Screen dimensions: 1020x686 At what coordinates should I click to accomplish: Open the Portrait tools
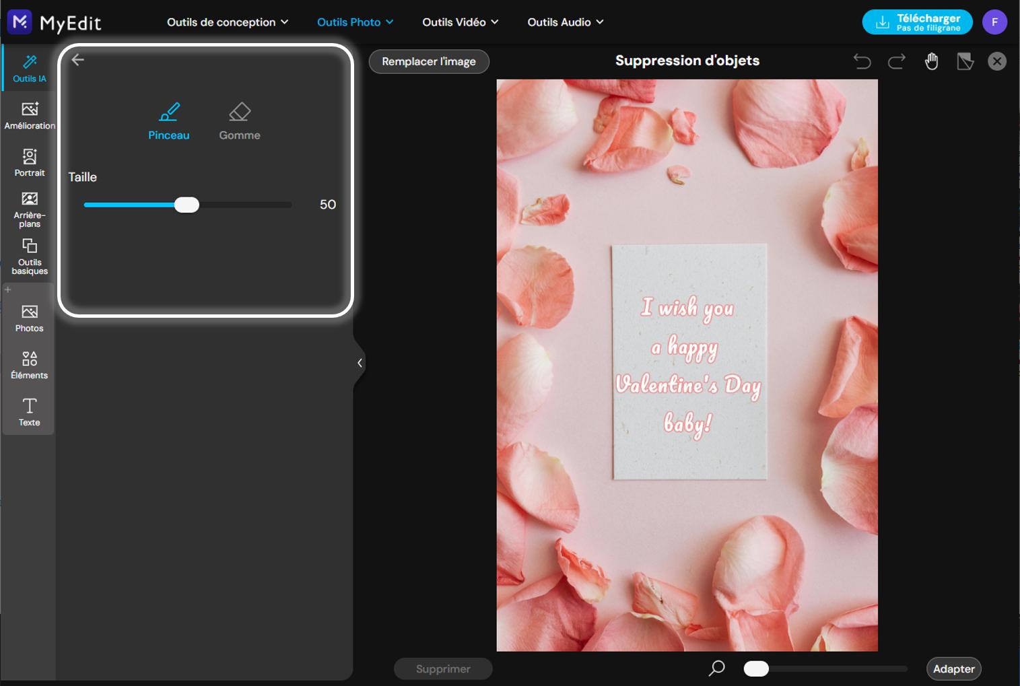(30, 162)
